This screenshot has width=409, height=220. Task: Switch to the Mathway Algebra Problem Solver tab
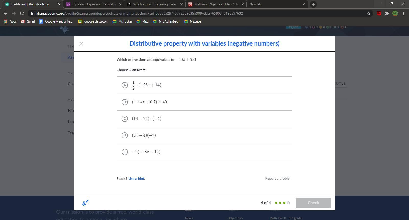tap(216, 4)
